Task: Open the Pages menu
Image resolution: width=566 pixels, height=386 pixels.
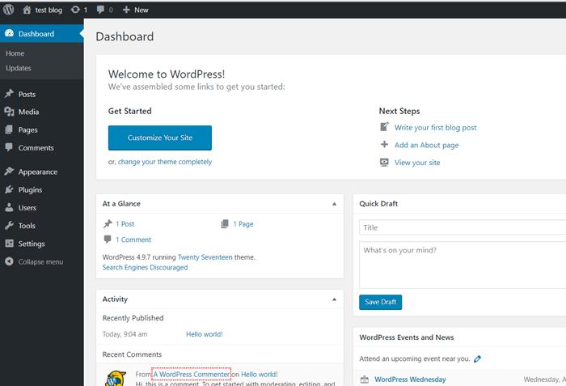Action: click(27, 129)
